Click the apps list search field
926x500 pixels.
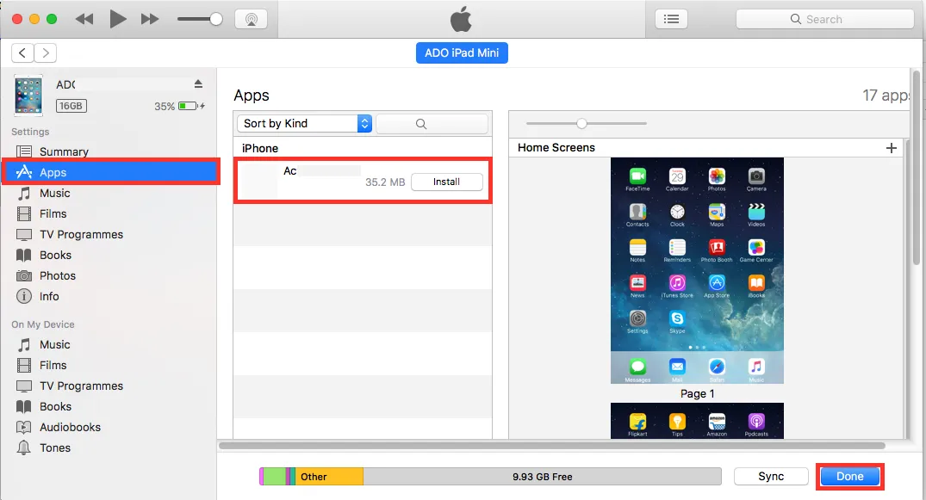(x=432, y=124)
